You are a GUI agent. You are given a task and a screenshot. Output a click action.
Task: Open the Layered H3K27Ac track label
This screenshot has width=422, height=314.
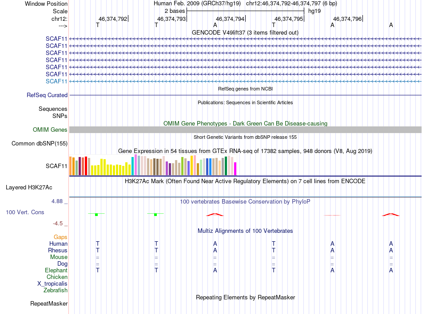[x=29, y=188]
